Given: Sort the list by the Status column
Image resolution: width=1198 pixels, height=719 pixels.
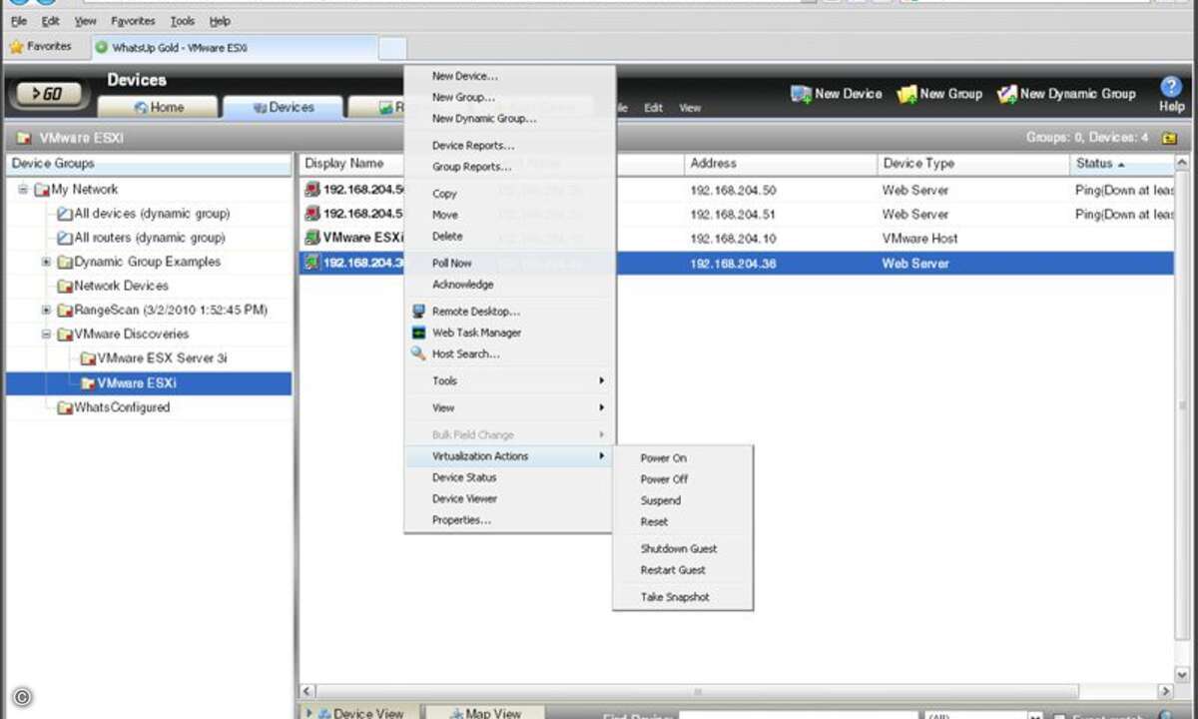Looking at the screenshot, I should pyautogui.click(x=1120, y=163).
